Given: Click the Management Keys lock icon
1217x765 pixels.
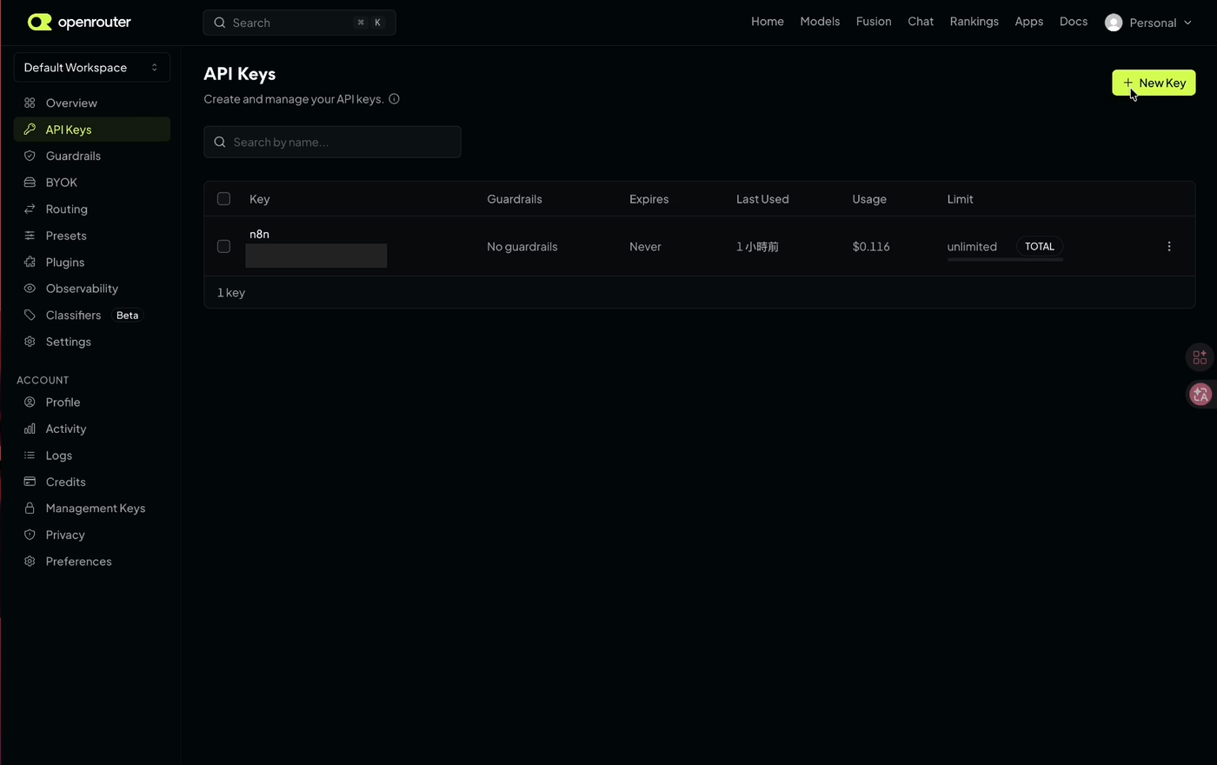Looking at the screenshot, I should tap(30, 509).
